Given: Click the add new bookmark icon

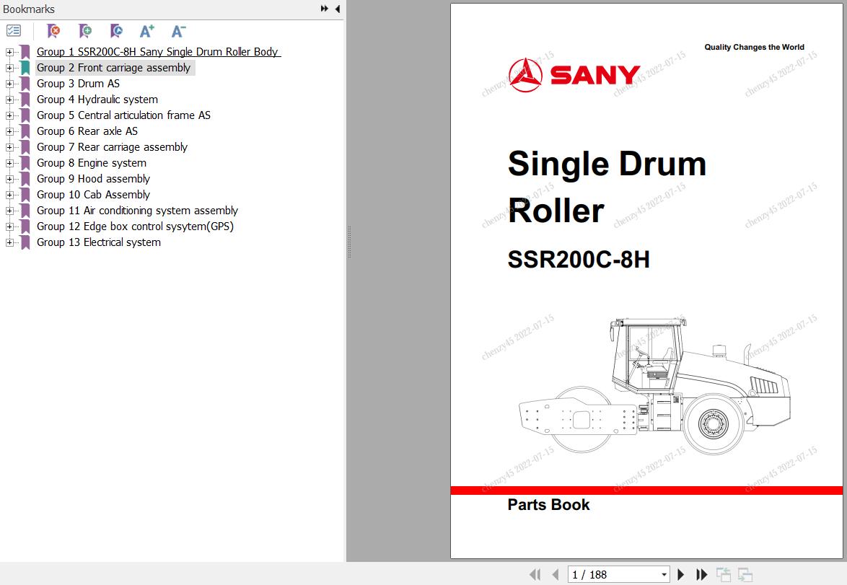Looking at the screenshot, I should coord(85,31).
